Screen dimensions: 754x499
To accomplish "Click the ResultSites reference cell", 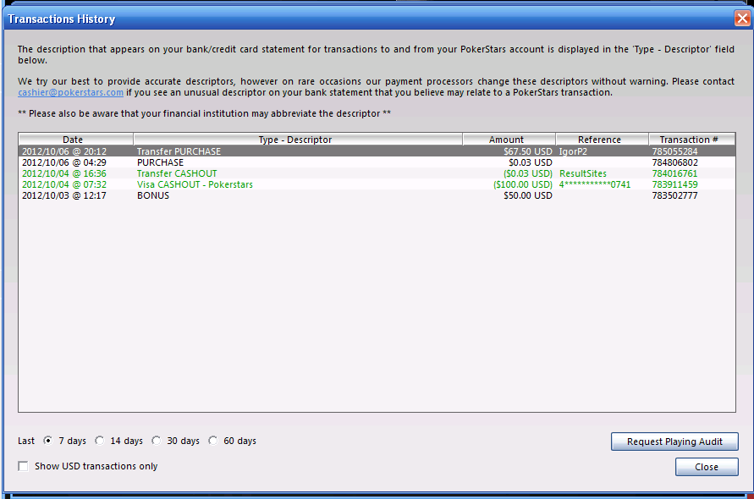I will click(583, 173).
